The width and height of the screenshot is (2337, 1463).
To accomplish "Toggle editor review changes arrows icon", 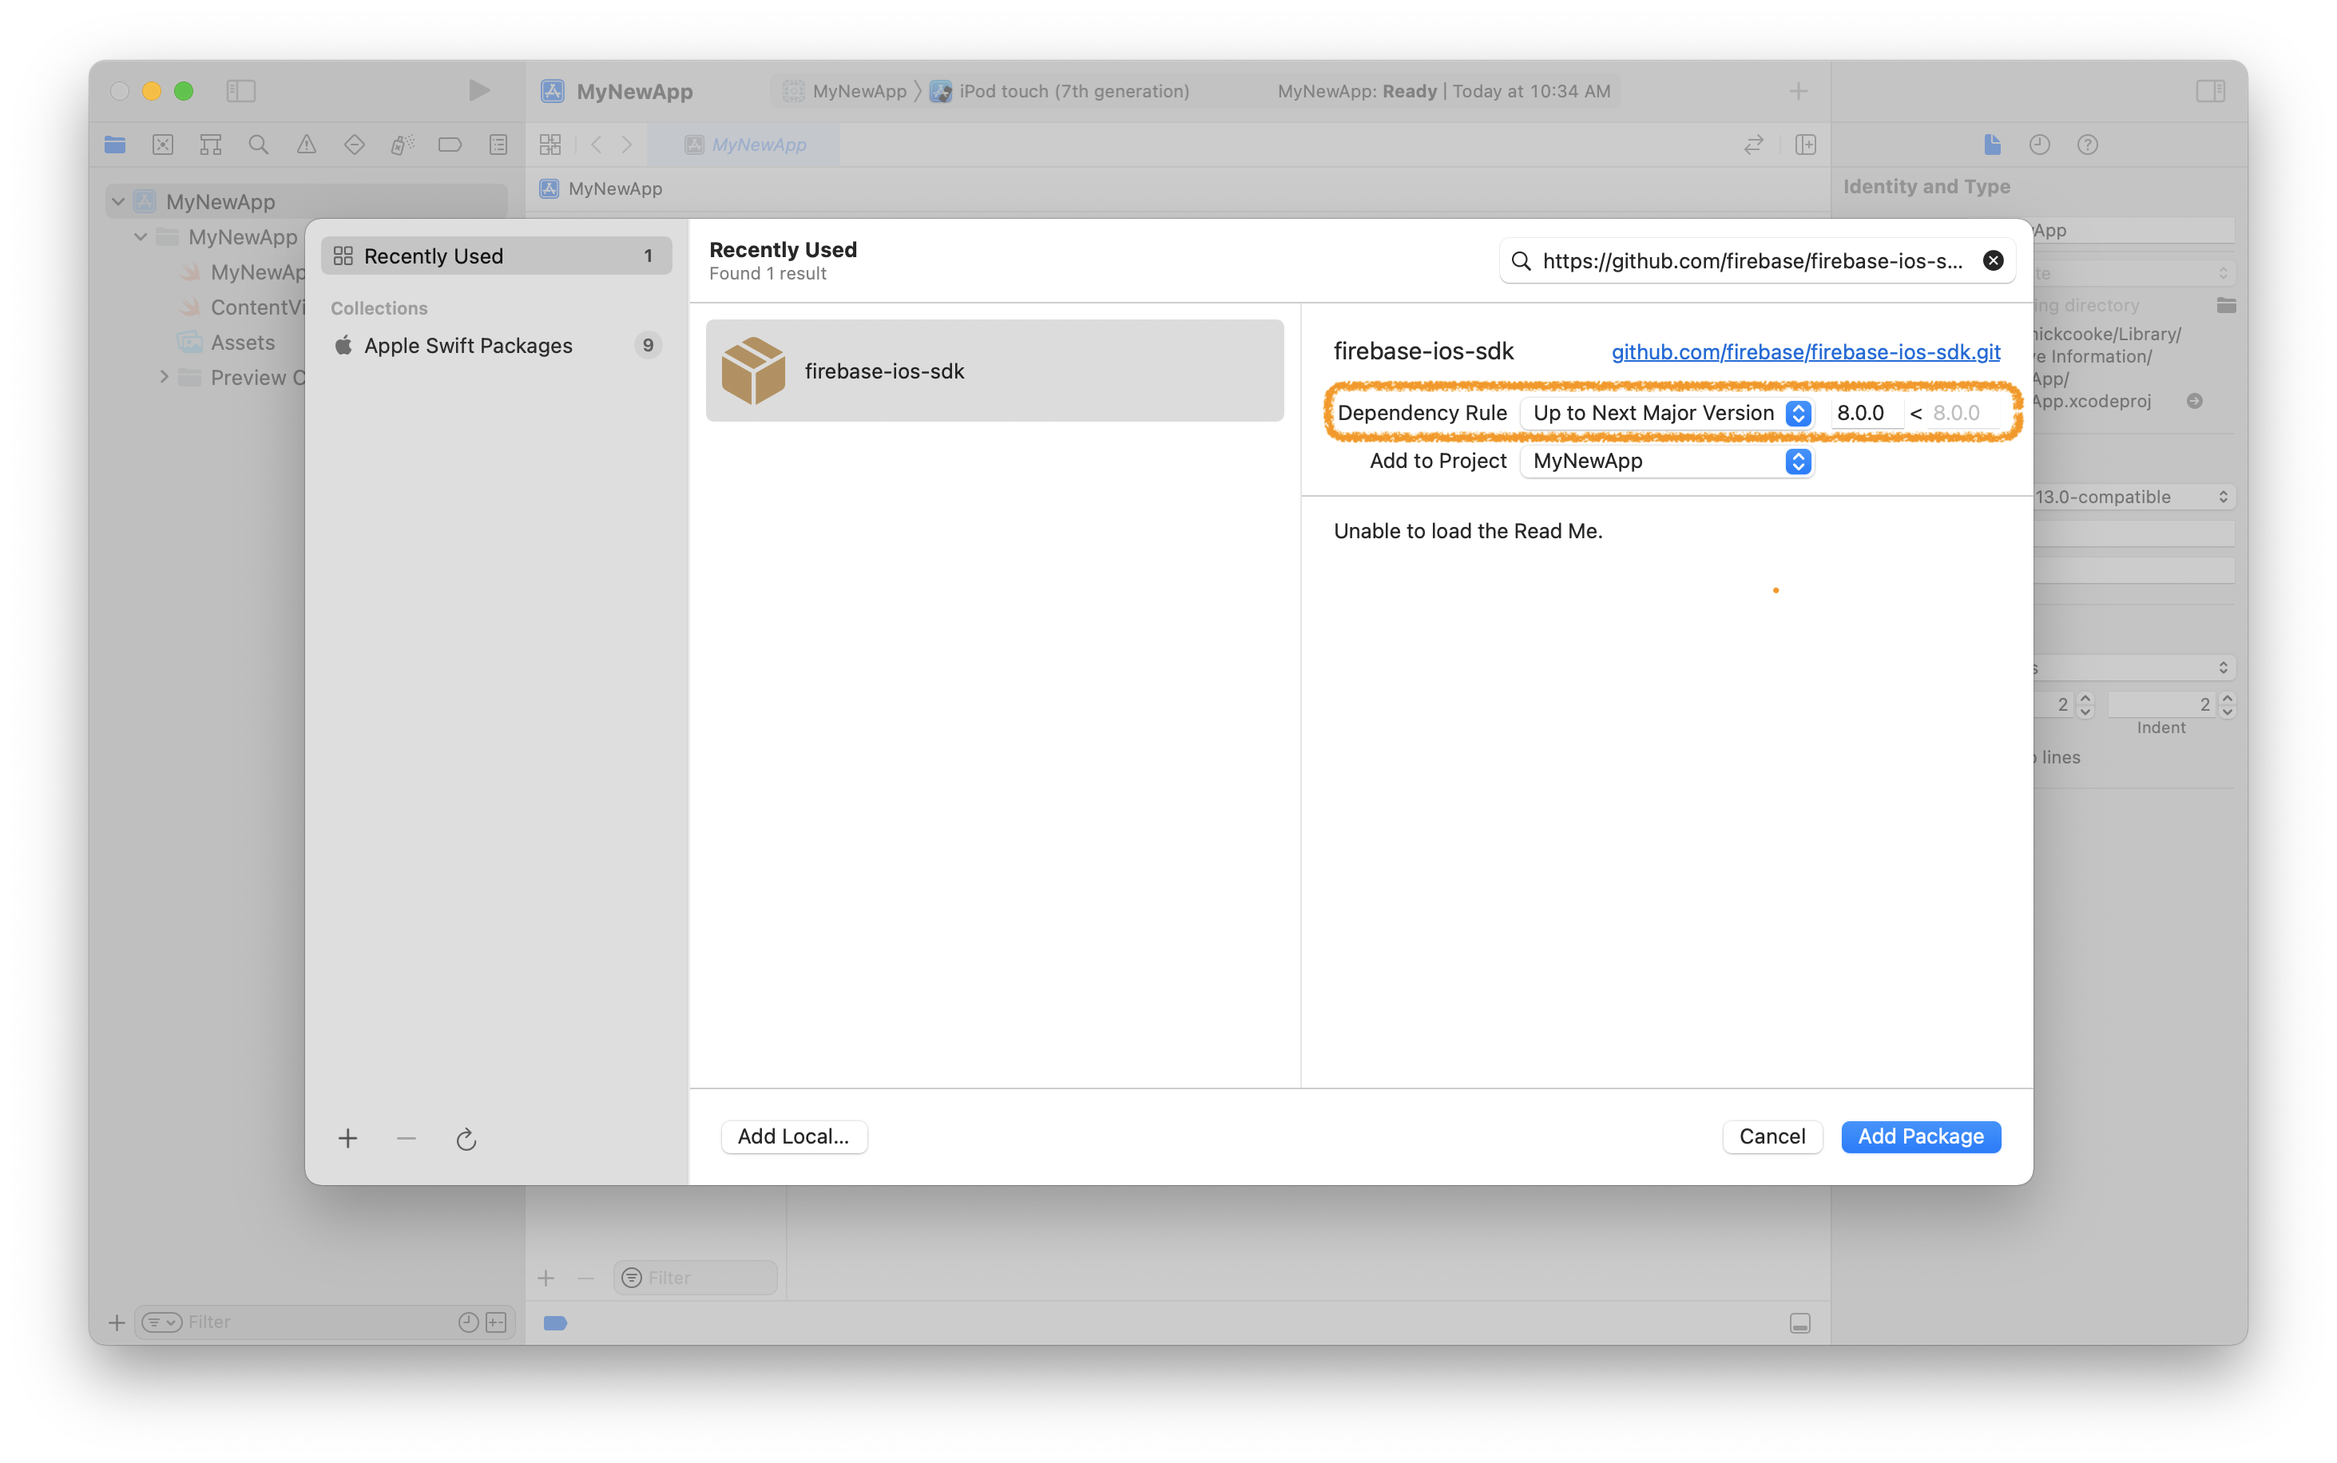I will coord(1753,145).
